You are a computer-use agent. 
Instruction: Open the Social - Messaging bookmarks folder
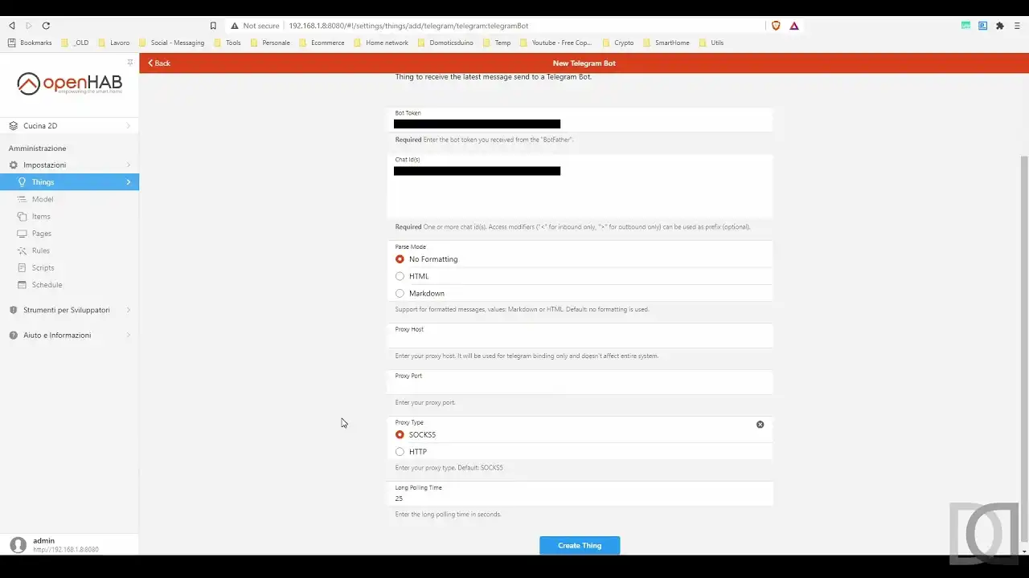tap(171, 43)
